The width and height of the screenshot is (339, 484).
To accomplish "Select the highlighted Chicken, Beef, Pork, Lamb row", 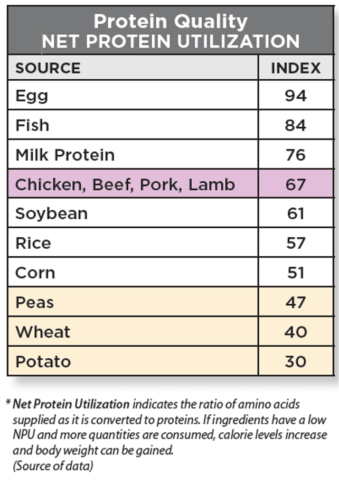I will pos(125,184).
